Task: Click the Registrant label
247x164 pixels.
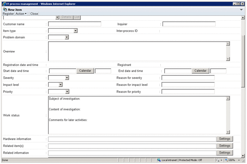Action: click(x=124, y=65)
